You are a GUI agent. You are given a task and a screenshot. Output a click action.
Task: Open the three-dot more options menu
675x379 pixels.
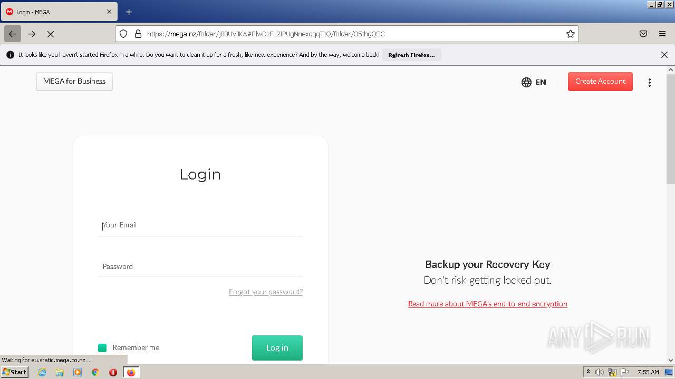coord(650,82)
